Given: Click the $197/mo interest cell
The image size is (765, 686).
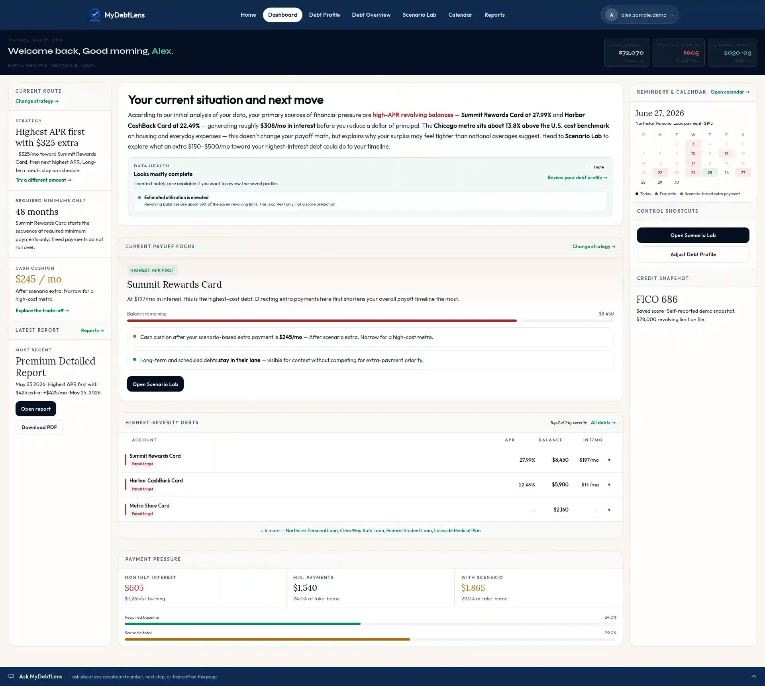Looking at the screenshot, I should (x=589, y=460).
